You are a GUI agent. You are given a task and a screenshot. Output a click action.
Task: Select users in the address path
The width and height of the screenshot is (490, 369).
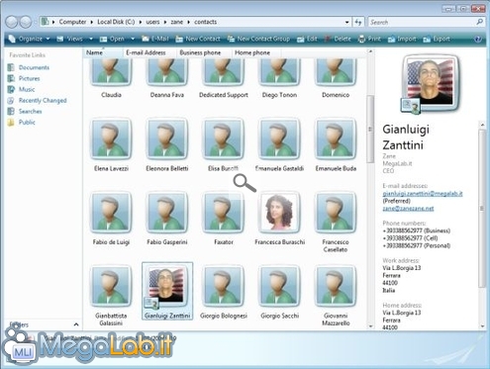pyautogui.click(x=152, y=22)
